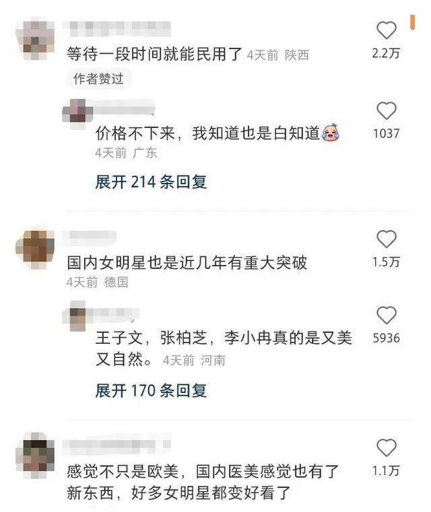The width and height of the screenshot is (431, 512).
Task: Expand the 214 replies thread
Action: click(x=151, y=182)
